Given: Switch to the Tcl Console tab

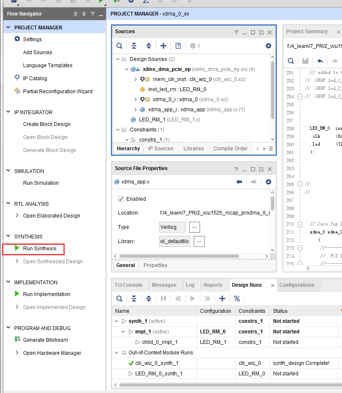Looking at the screenshot, I should [128, 285].
